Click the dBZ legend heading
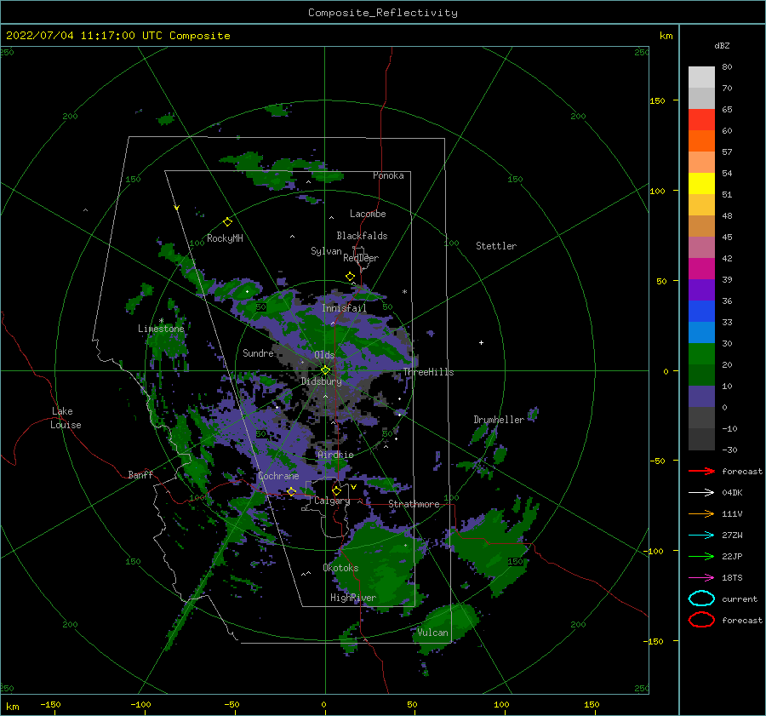The height and width of the screenshot is (716, 766). pyautogui.click(x=722, y=45)
